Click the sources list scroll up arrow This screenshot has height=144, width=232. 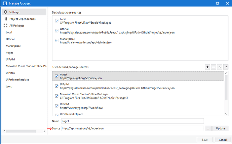click(226, 73)
